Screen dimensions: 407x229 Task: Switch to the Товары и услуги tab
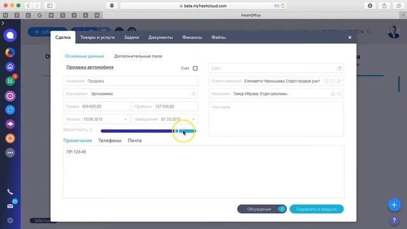(x=97, y=38)
